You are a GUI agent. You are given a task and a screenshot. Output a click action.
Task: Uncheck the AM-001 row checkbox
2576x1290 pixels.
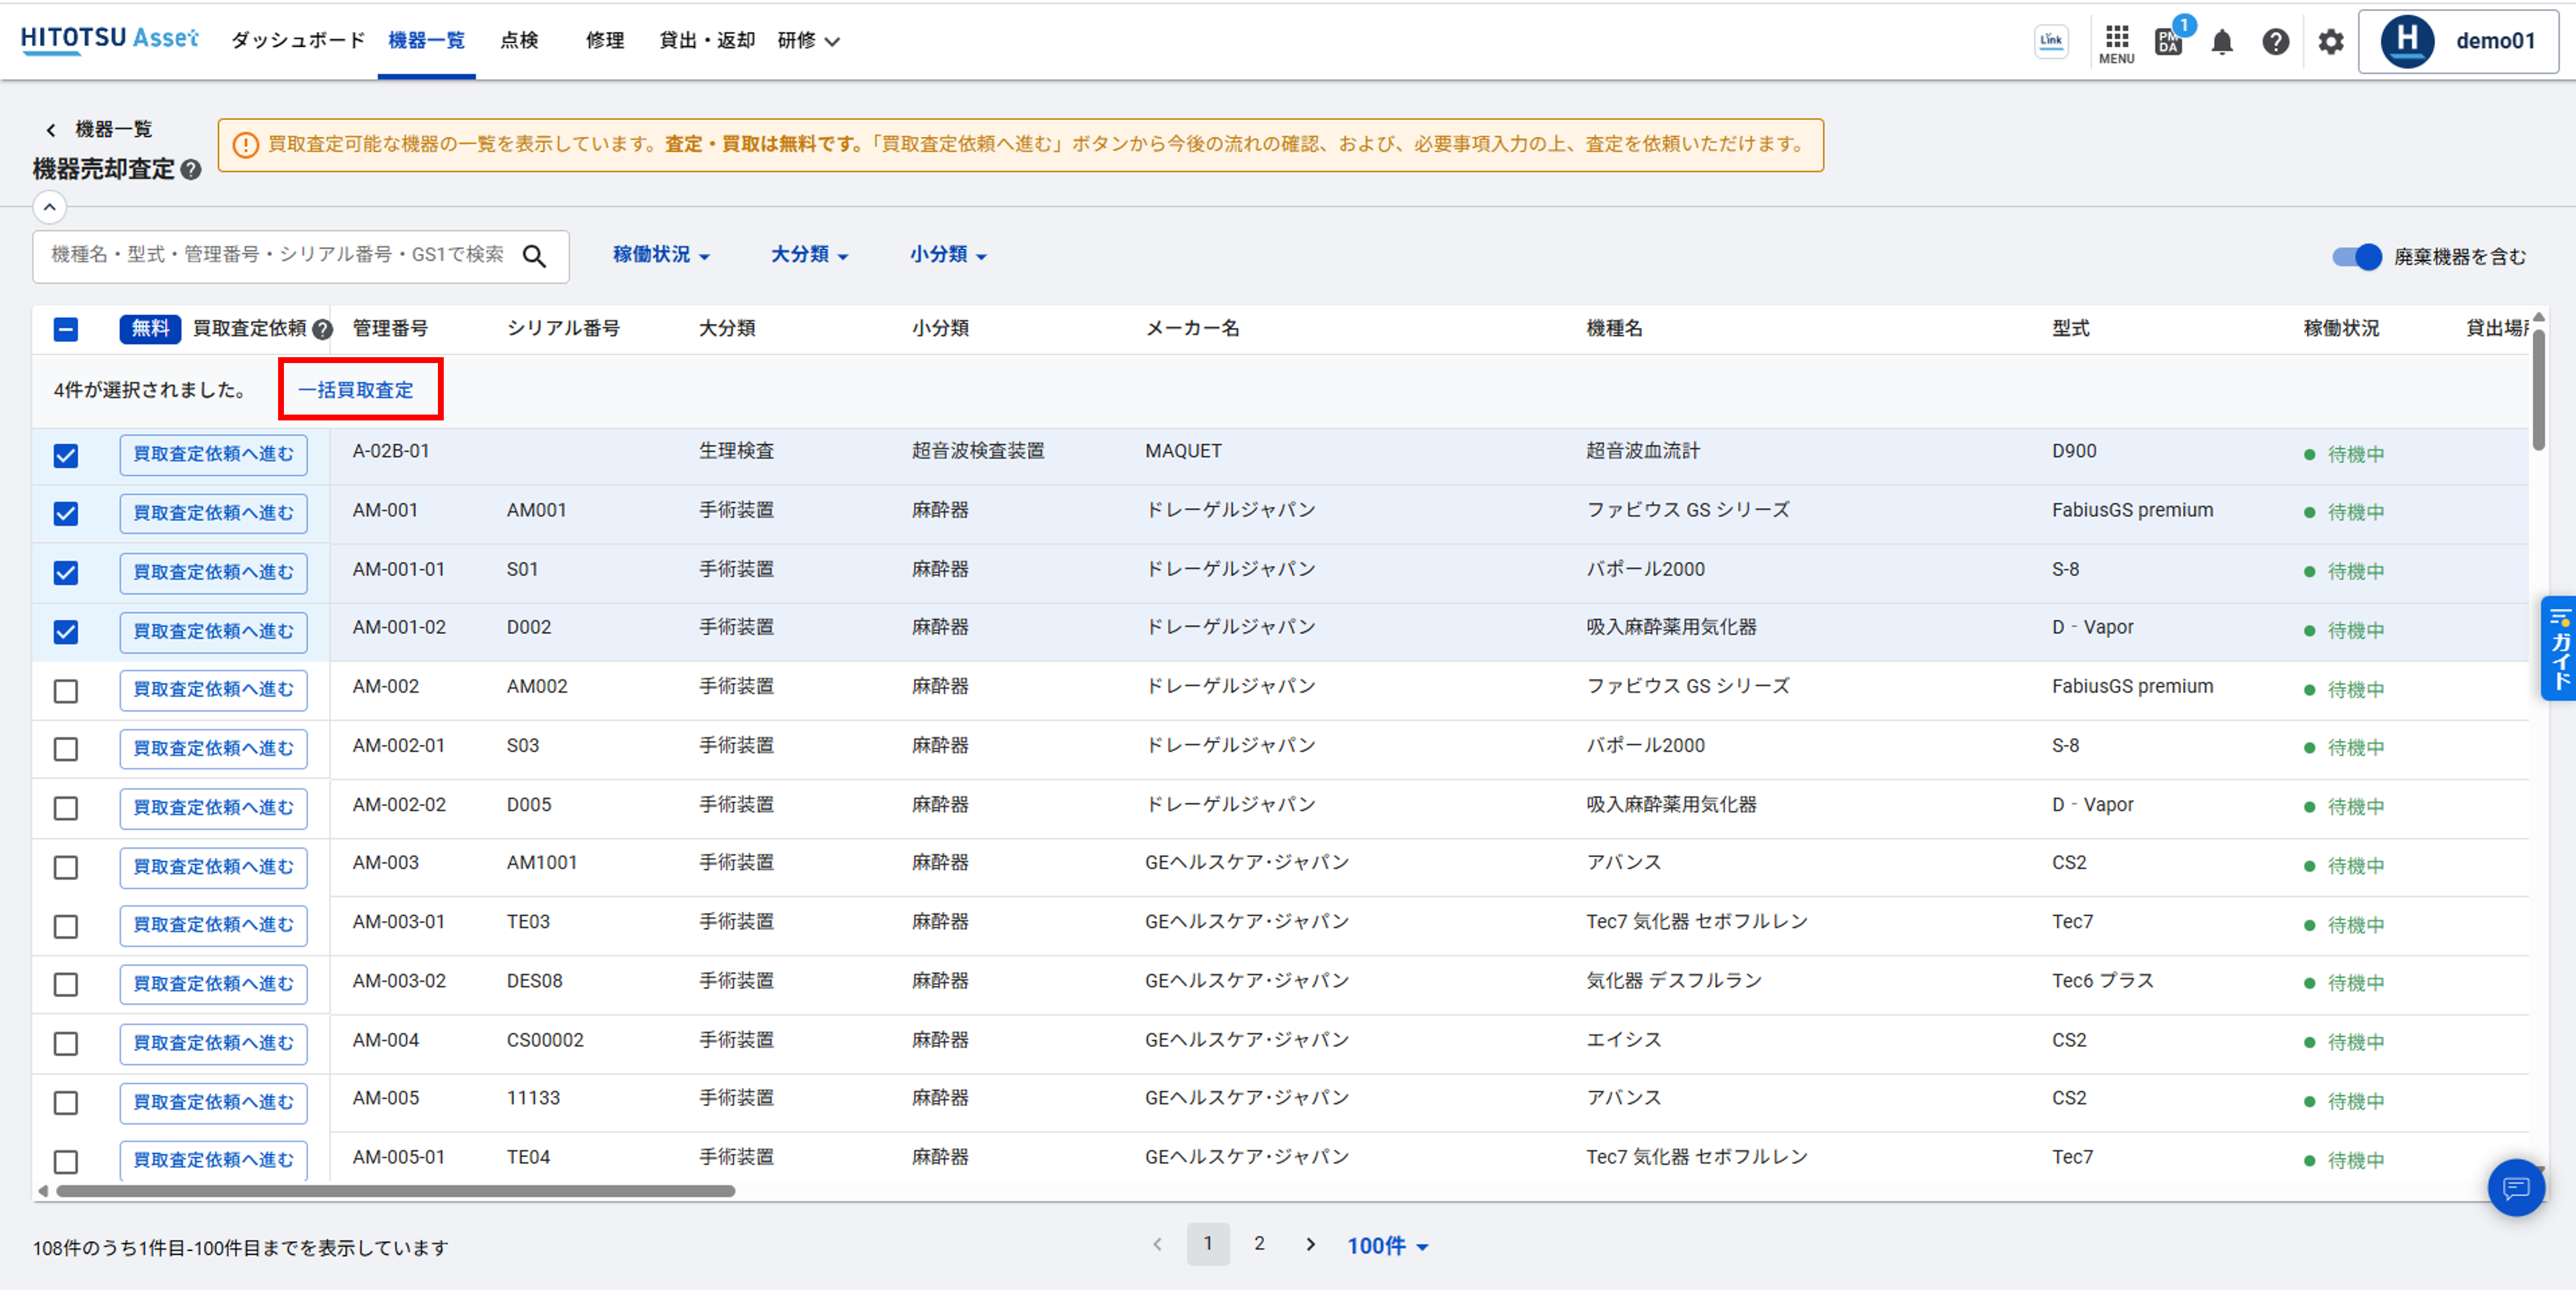pyautogui.click(x=66, y=514)
